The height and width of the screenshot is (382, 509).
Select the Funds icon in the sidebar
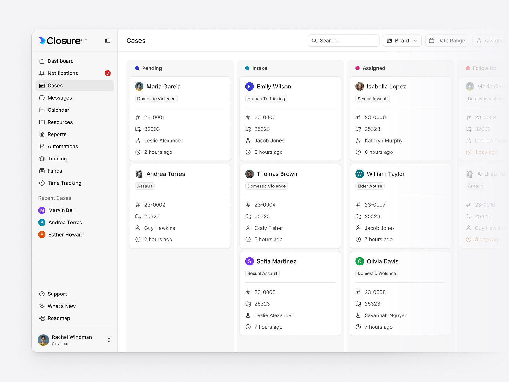[42, 171]
